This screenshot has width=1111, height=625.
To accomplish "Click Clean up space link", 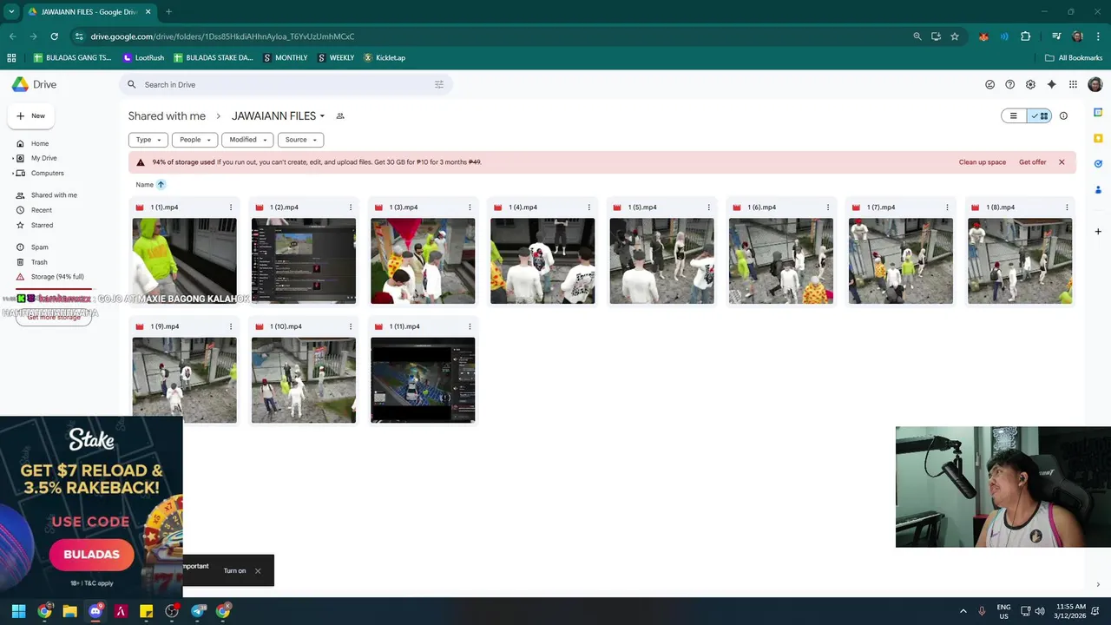I will [983, 162].
